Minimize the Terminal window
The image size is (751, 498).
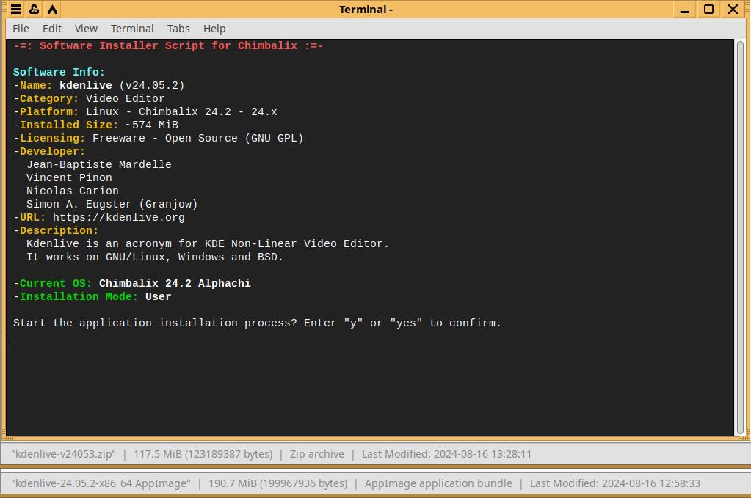coord(684,10)
